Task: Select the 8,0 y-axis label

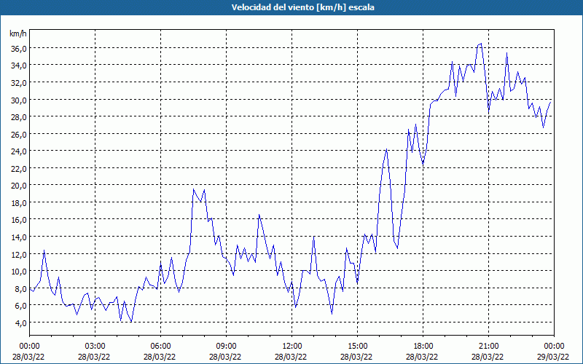Action: coord(20,288)
